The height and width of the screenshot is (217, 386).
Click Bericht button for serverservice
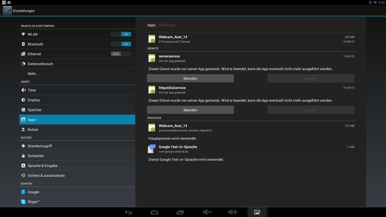(x=311, y=79)
